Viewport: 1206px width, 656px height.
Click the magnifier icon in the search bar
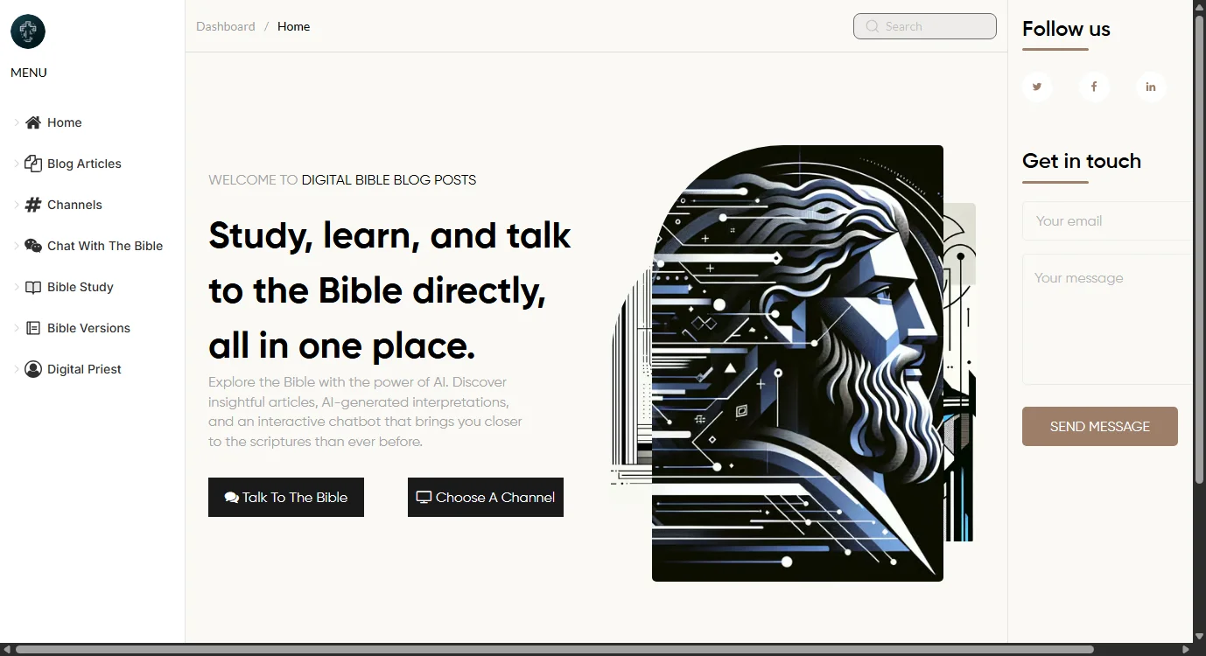click(x=872, y=26)
